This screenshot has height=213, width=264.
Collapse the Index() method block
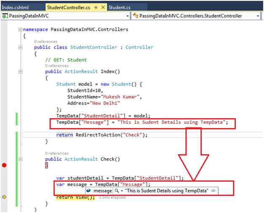click(20, 72)
